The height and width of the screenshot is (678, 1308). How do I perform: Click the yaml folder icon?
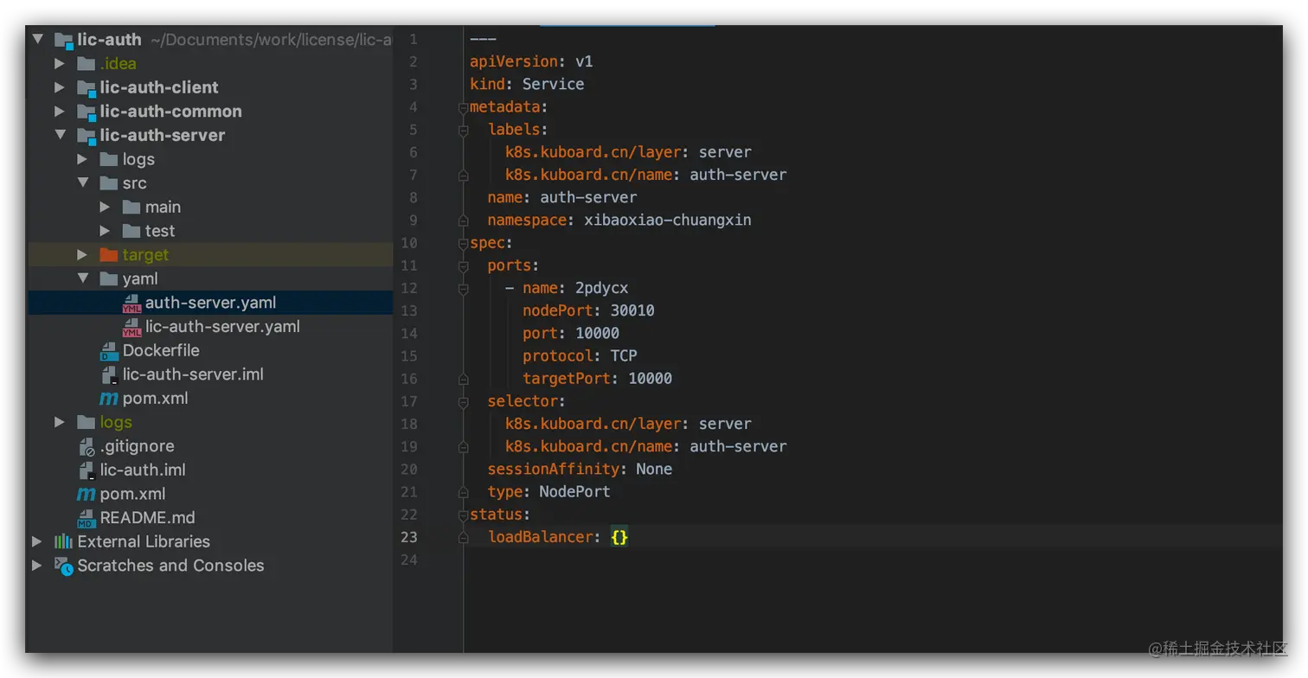108,278
